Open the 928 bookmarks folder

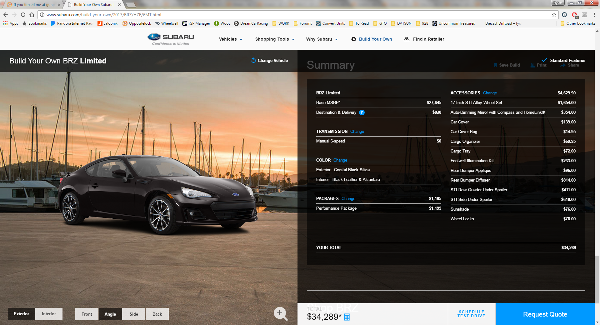(x=422, y=23)
